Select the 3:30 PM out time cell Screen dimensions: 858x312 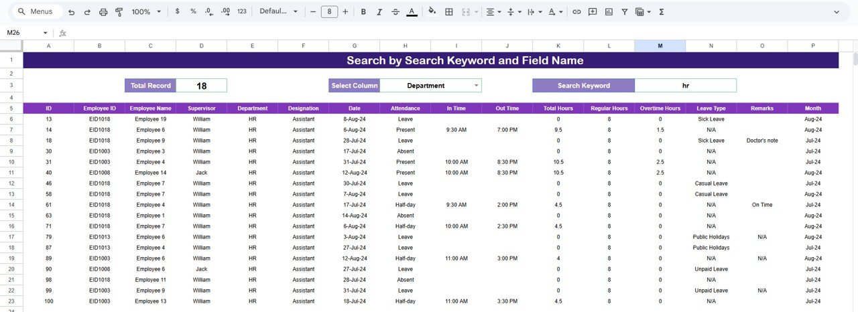[x=507, y=301]
